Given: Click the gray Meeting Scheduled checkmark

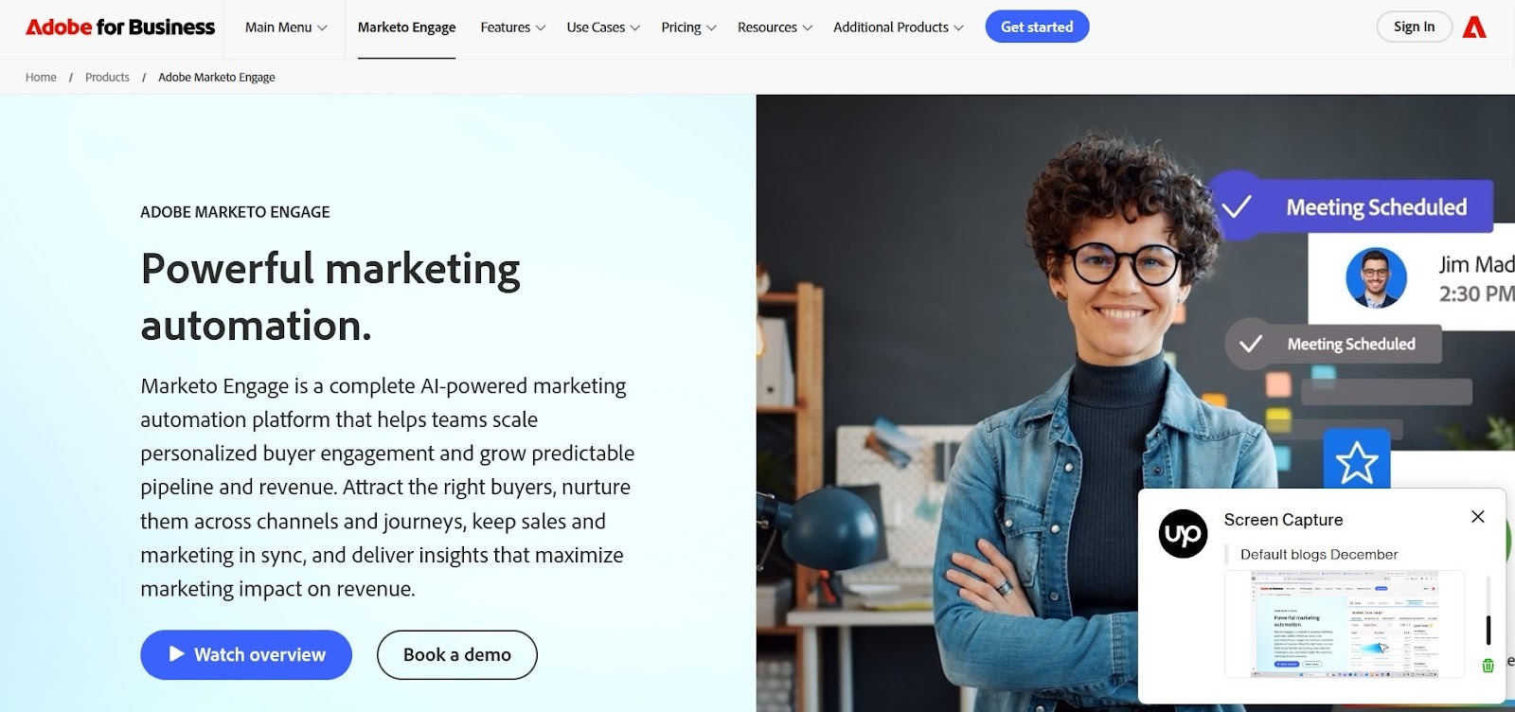Looking at the screenshot, I should coord(1251,344).
